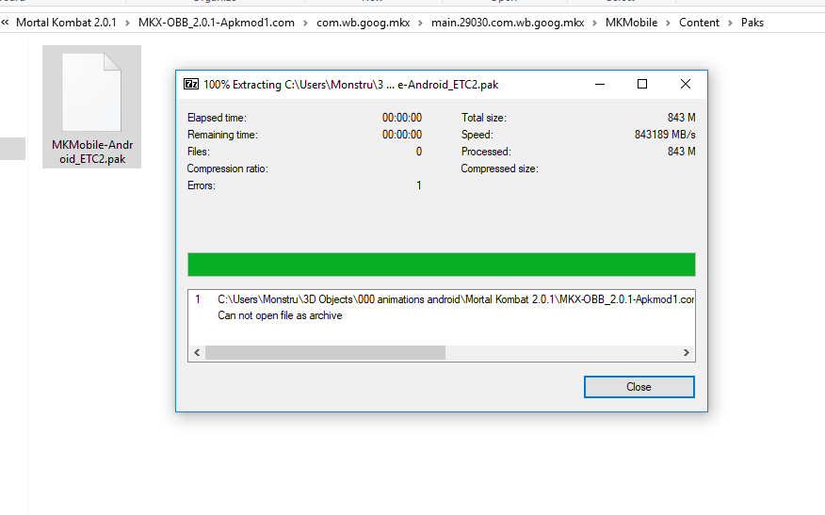The image size is (825, 515).
Task: Click the Speed value 843189 MB/s
Action: coord(665,135)
